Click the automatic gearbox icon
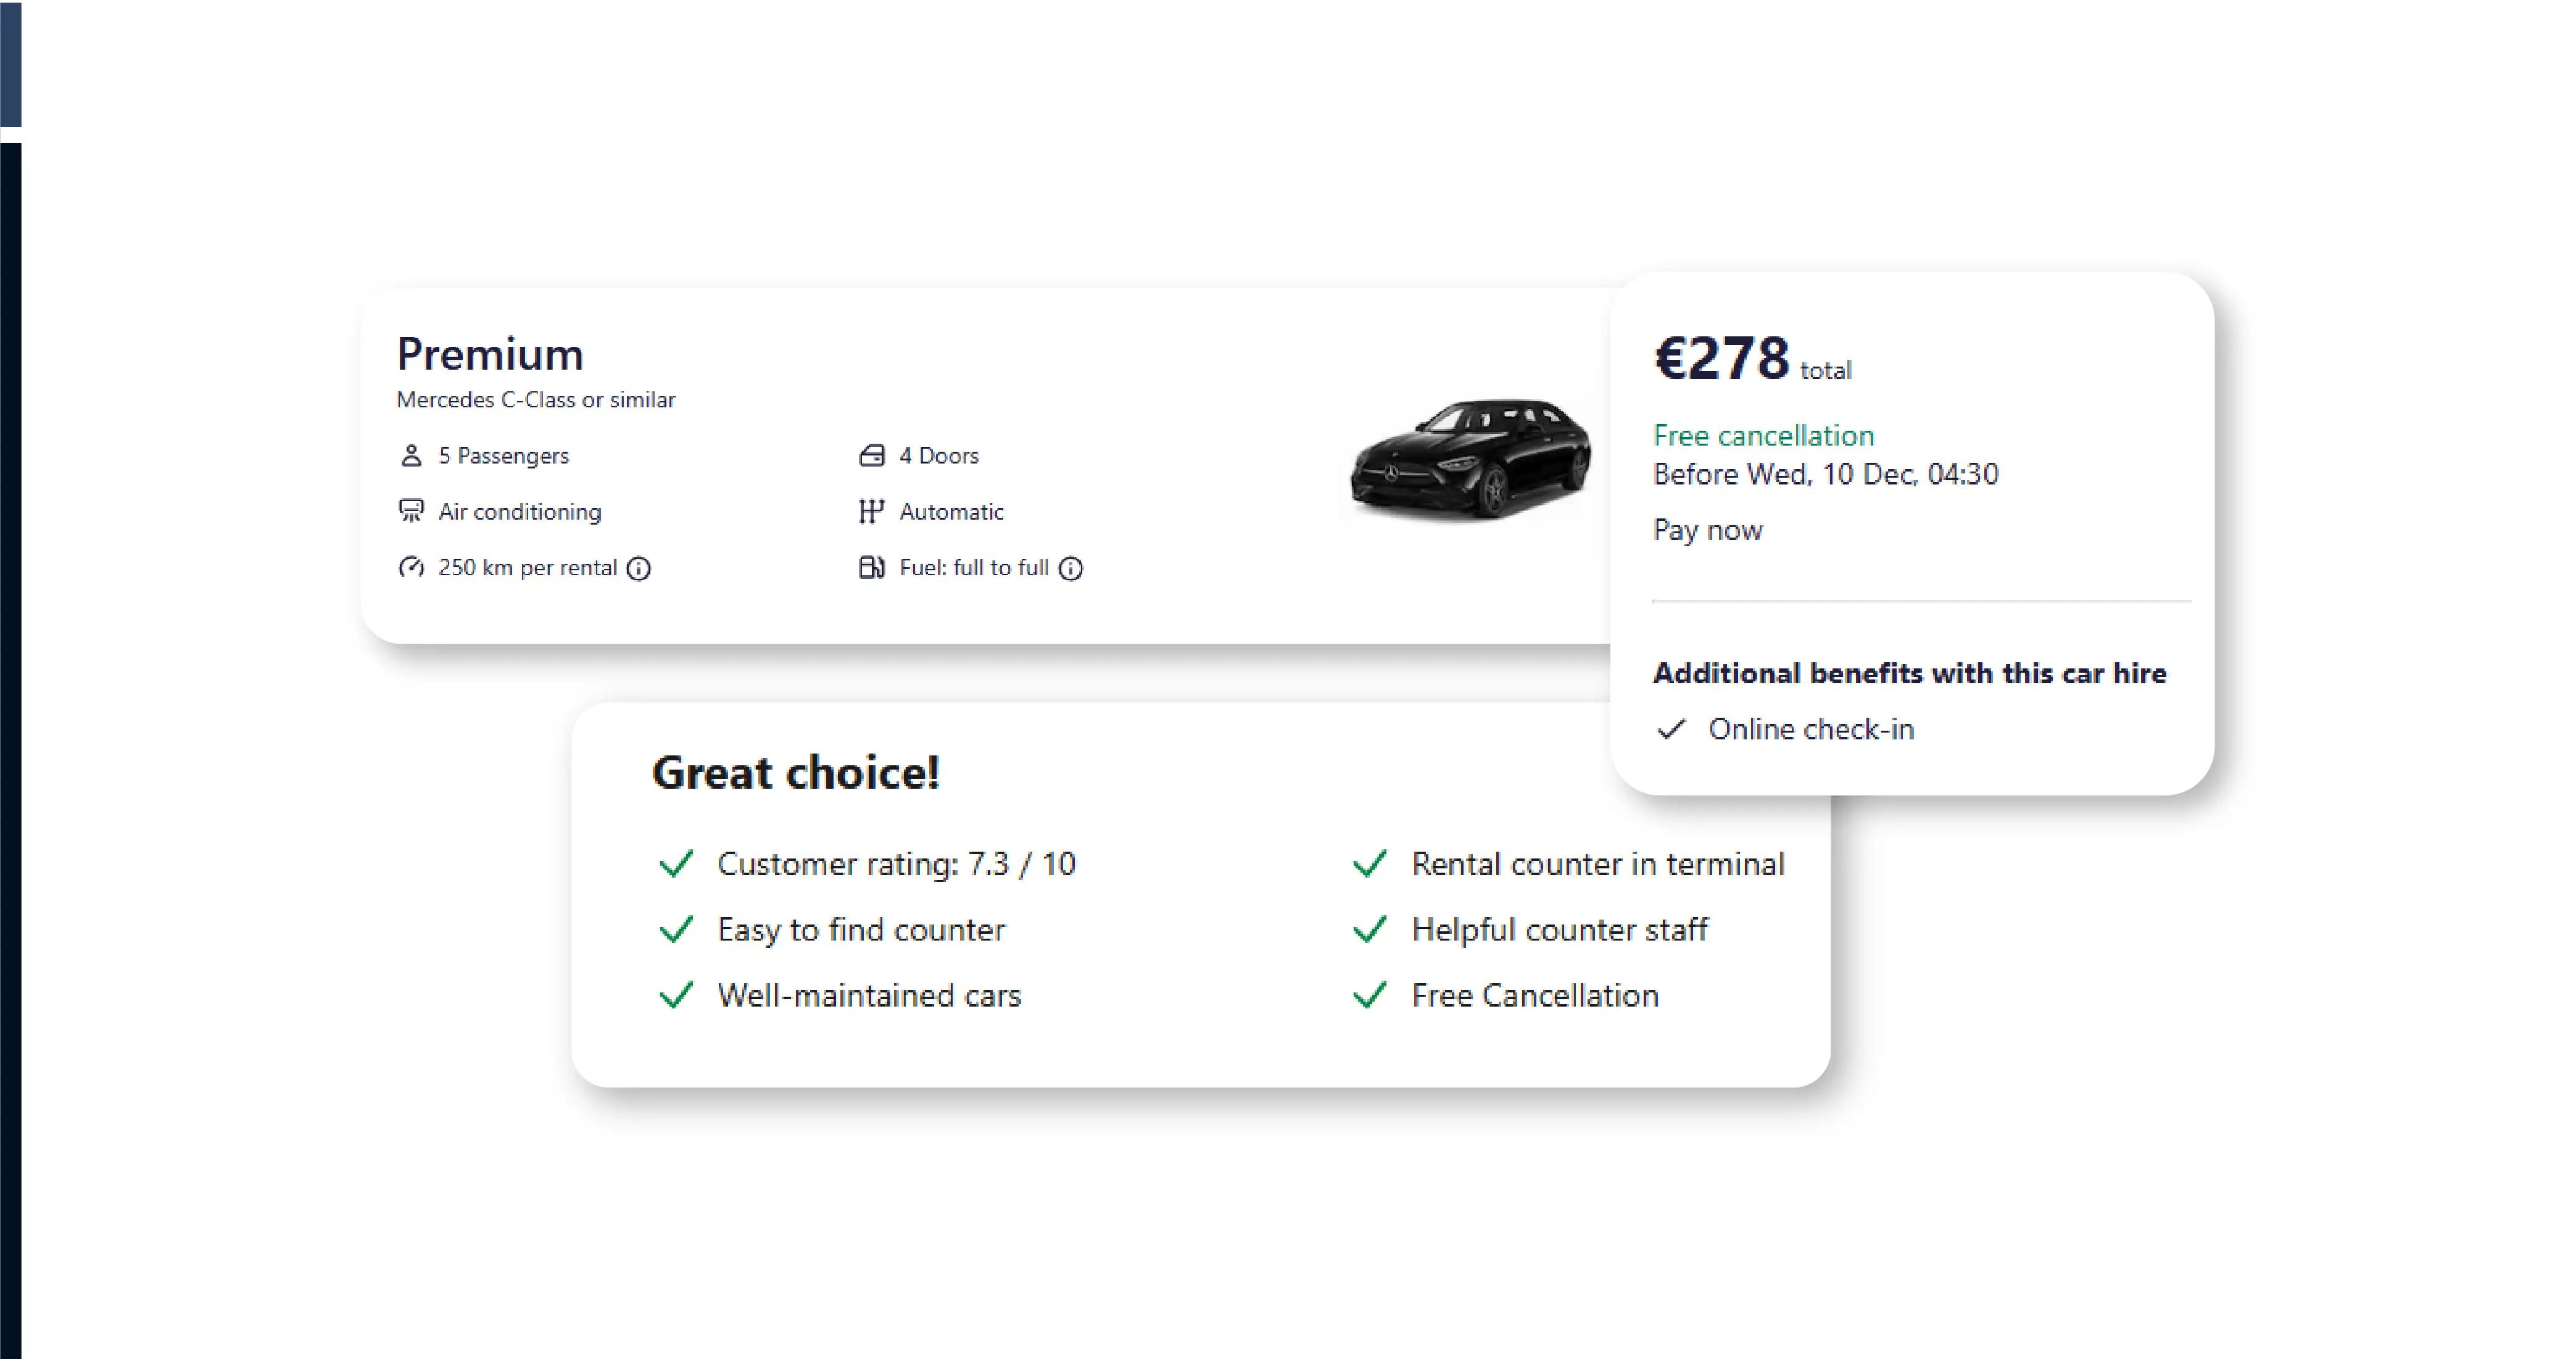Viewport: 2576px width, 1359px height. (871, 512)
